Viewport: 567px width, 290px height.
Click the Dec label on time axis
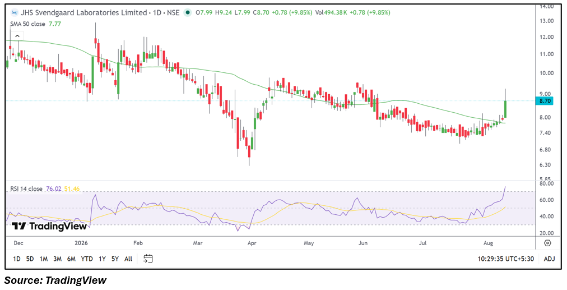tap(18, 243)
